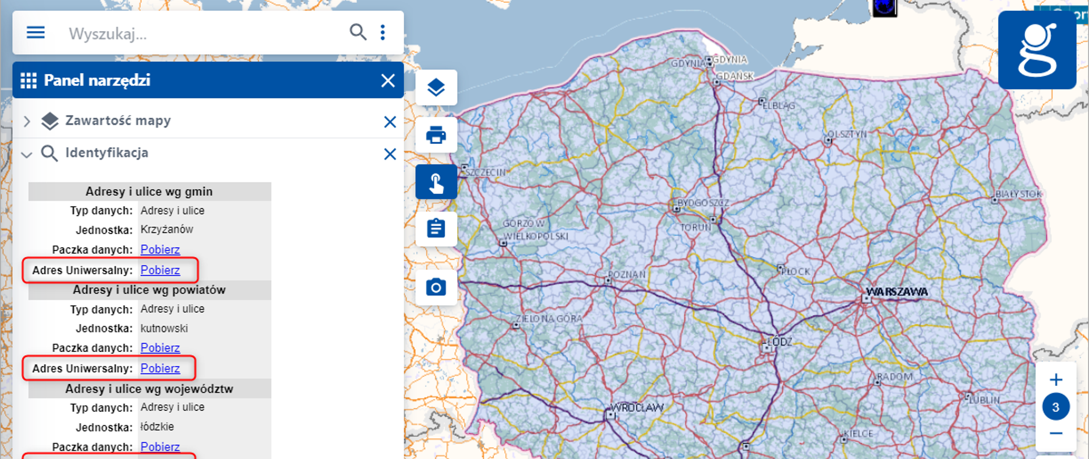Click the zoom level 3 indicator

coord(1056,407)
